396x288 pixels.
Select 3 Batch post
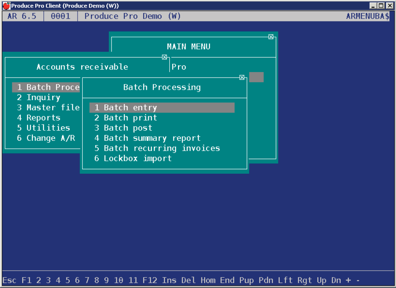(123, 128)
